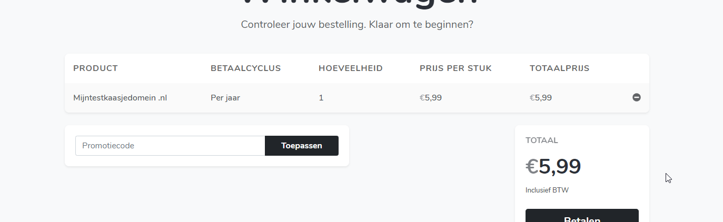723x222 pixels.
Task: Click the Inclusief BTW note
Action: [x=547, y=190]
